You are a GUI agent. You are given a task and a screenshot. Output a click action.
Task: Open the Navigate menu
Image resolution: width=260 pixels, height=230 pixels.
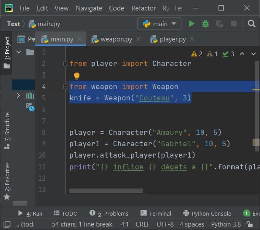89,8
